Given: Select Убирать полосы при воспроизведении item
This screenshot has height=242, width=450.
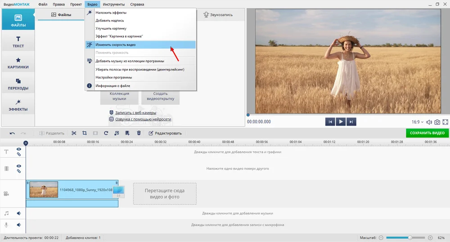Looking at the screenshot, I should coord(140,69).
